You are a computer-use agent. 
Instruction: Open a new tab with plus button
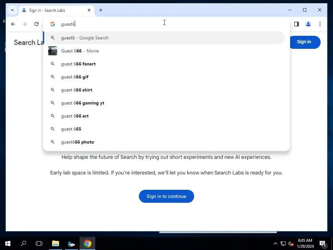pyautogui.click(x=101, y=10)
